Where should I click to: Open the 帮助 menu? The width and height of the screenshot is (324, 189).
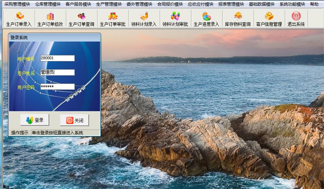(x=314, y=4)
